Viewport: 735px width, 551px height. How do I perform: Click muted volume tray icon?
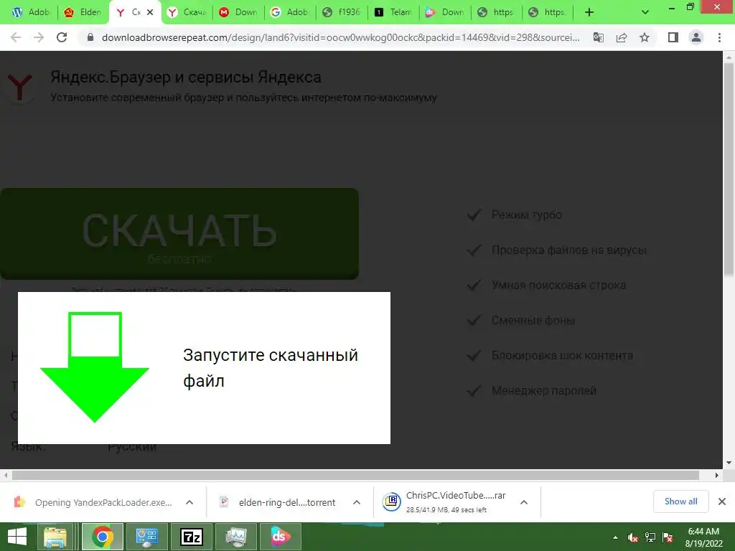pyautogui.click(x=633, y=537)
